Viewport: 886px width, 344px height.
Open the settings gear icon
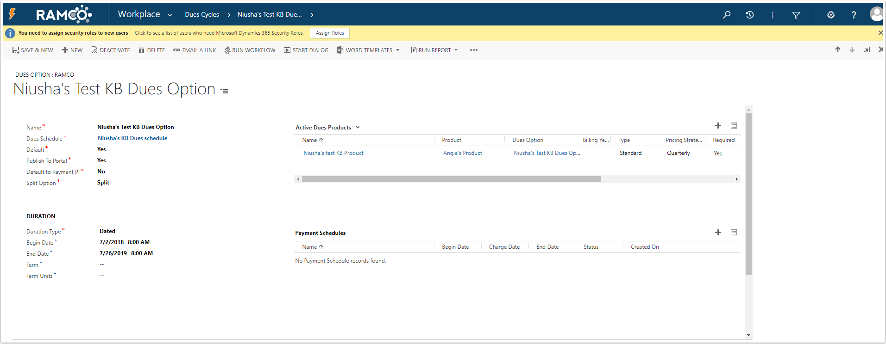click(831, 15)
